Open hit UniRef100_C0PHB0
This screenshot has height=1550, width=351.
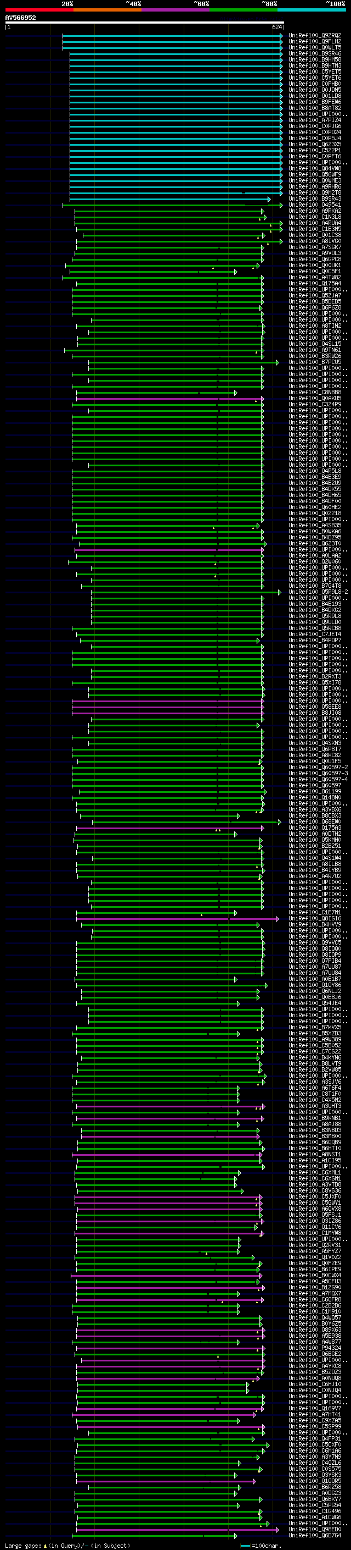[x=315, y=84]
